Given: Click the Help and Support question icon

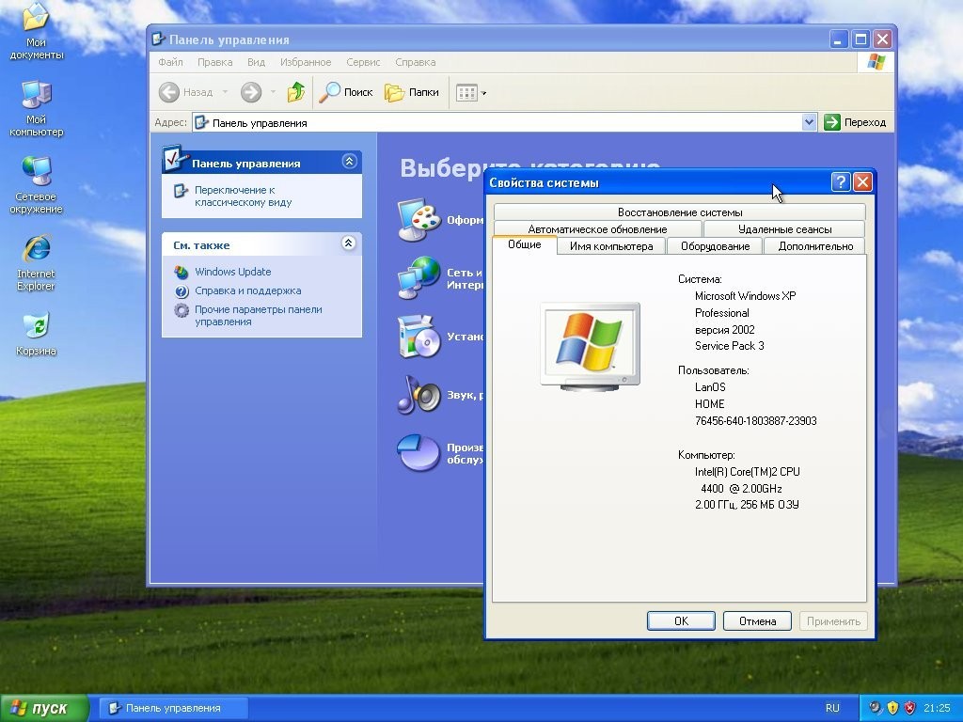Looking at the screenshot, I should click(x=182, y=291).
